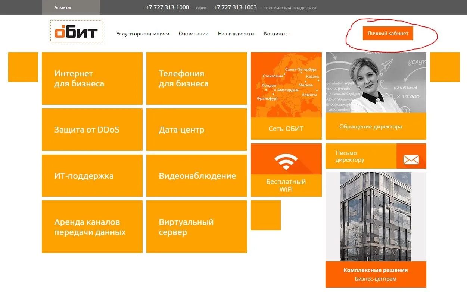The image size is (467, 292).
Task: Click Франкфурт on the map
Action: [267, 98]
